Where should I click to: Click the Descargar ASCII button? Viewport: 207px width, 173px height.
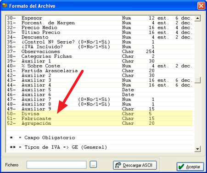pos(135,165)
